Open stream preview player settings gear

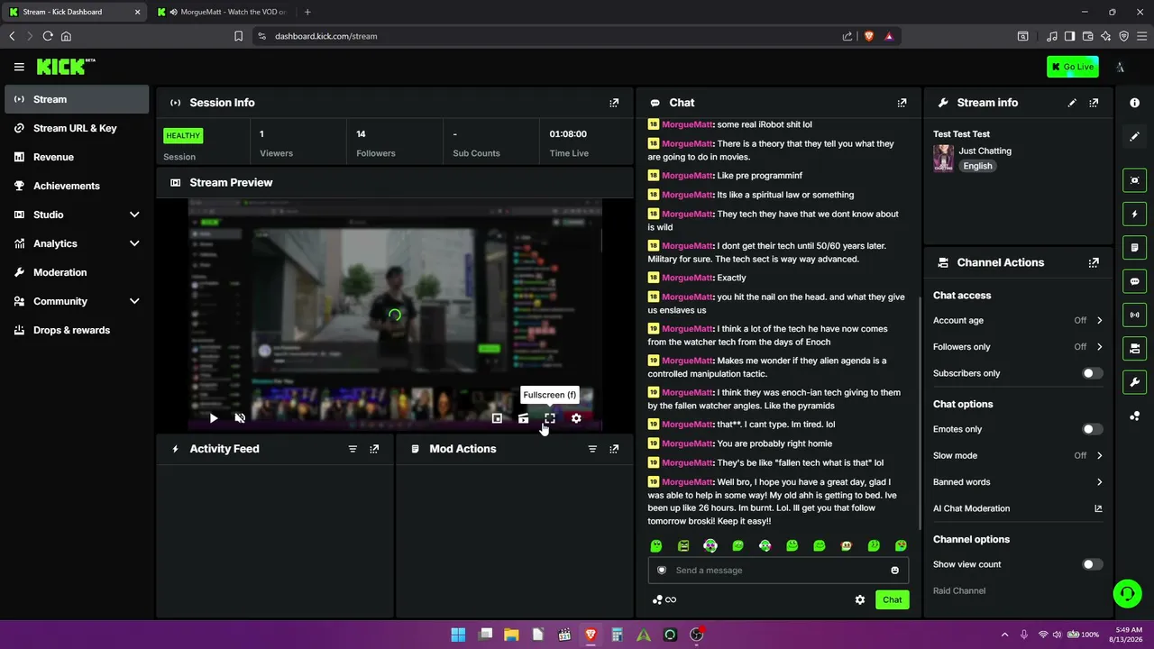576,418
